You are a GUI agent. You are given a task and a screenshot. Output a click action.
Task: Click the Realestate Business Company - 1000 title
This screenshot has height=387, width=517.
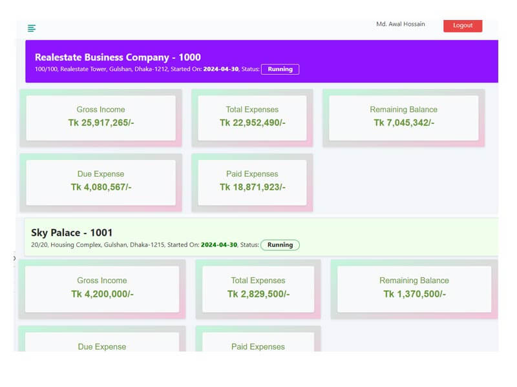coord(118,57)
